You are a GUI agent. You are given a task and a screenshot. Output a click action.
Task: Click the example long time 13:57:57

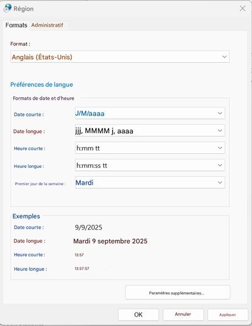click(82, 268)
